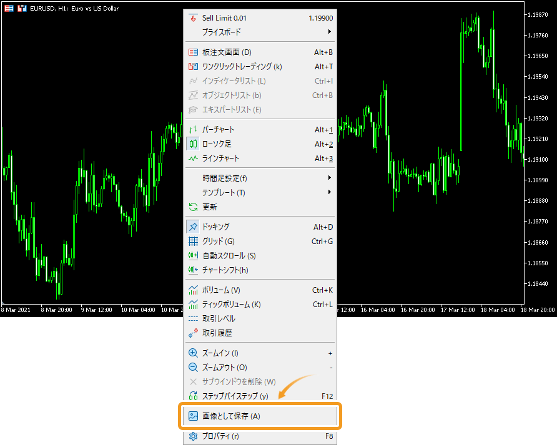
Task: Click the Sell Limit 0.01 arrow icon
Action: pyautogui.click(x=193, y=18)
